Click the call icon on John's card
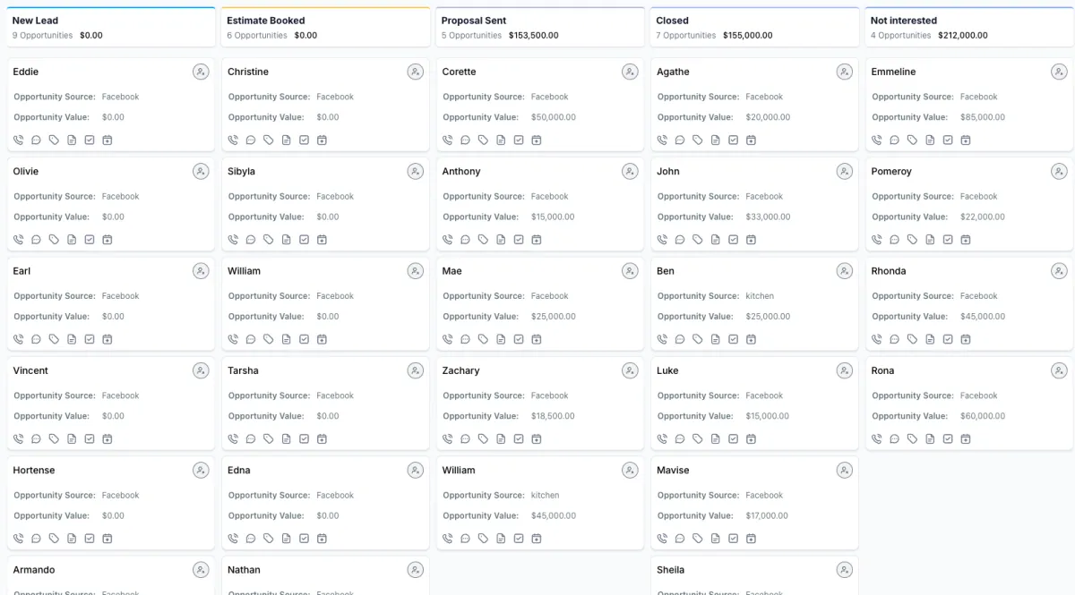1075x595 pixels. (662, 240)
